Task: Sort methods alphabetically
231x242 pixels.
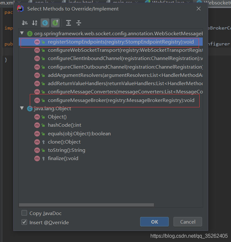Action: coord(35,23)
